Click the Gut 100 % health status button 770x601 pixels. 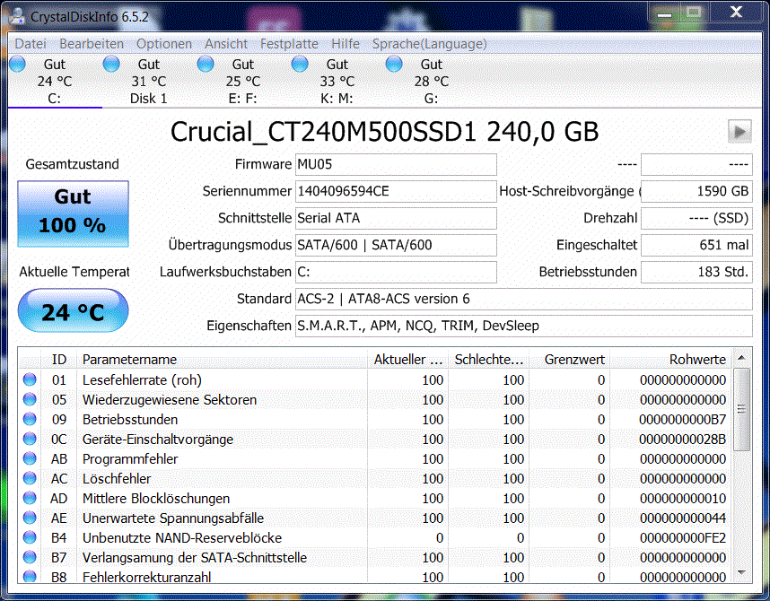[x=74, y=213]
